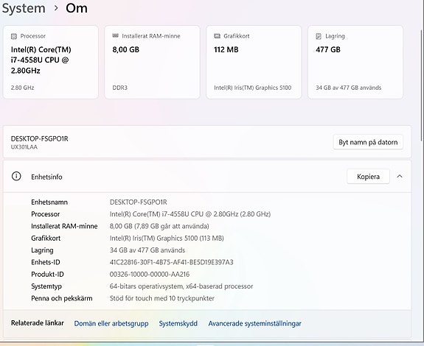Click the Processor chip icon
The image size is (424, 346).
pyautogui.click(x=14, y=36)
